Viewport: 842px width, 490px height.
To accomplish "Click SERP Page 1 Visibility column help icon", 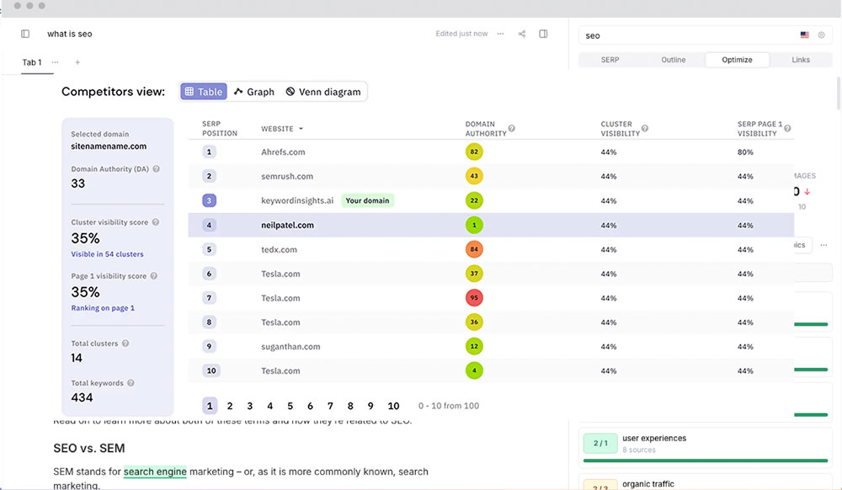I will pyautogui.click(x=787, y=128).
